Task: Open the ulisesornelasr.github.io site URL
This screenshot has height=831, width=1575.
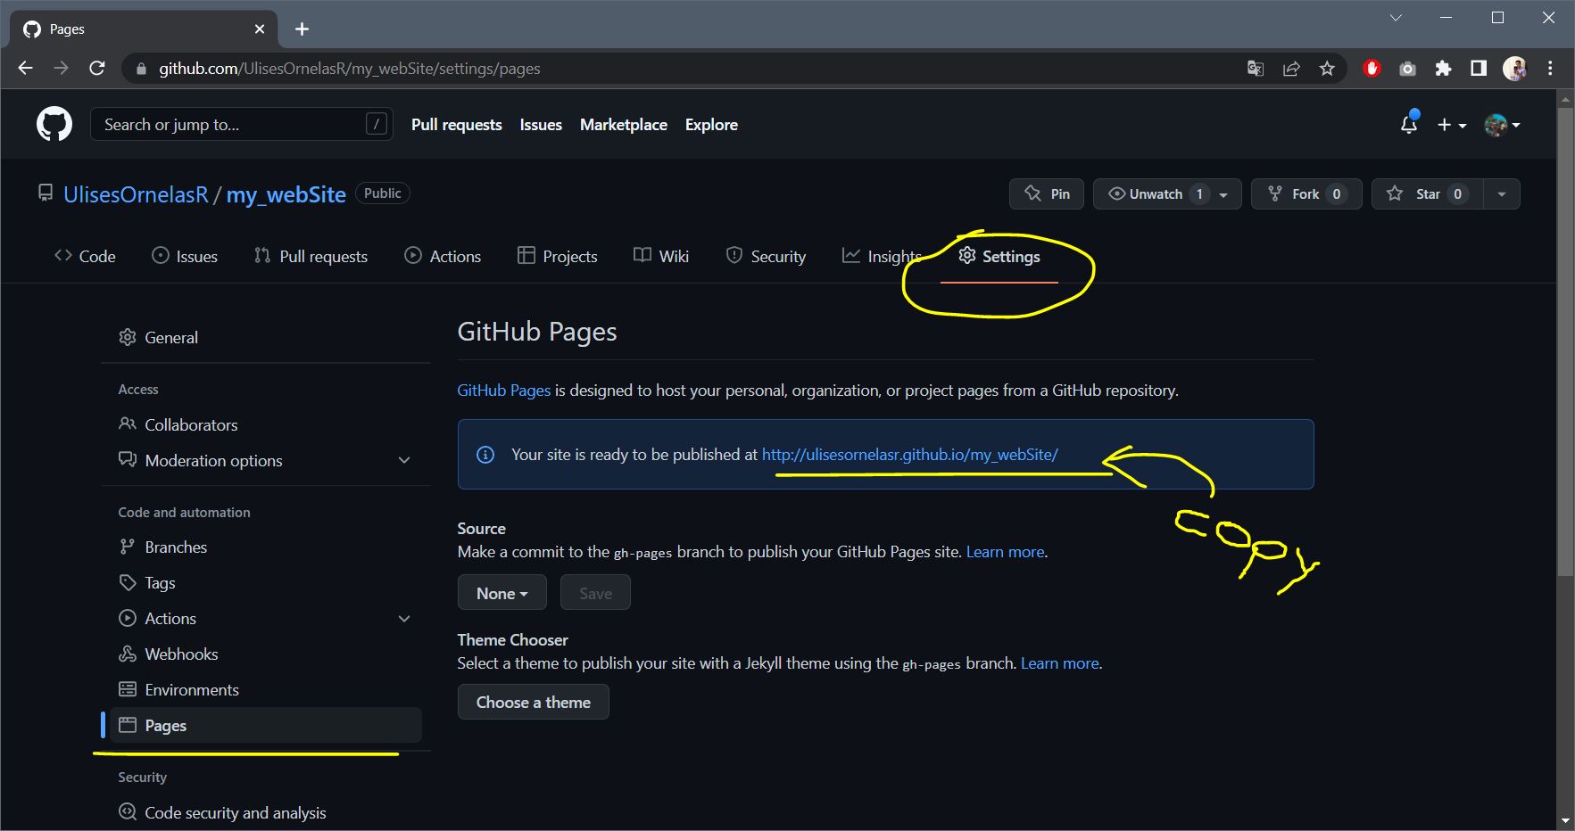Action: (x=909, y=455)
